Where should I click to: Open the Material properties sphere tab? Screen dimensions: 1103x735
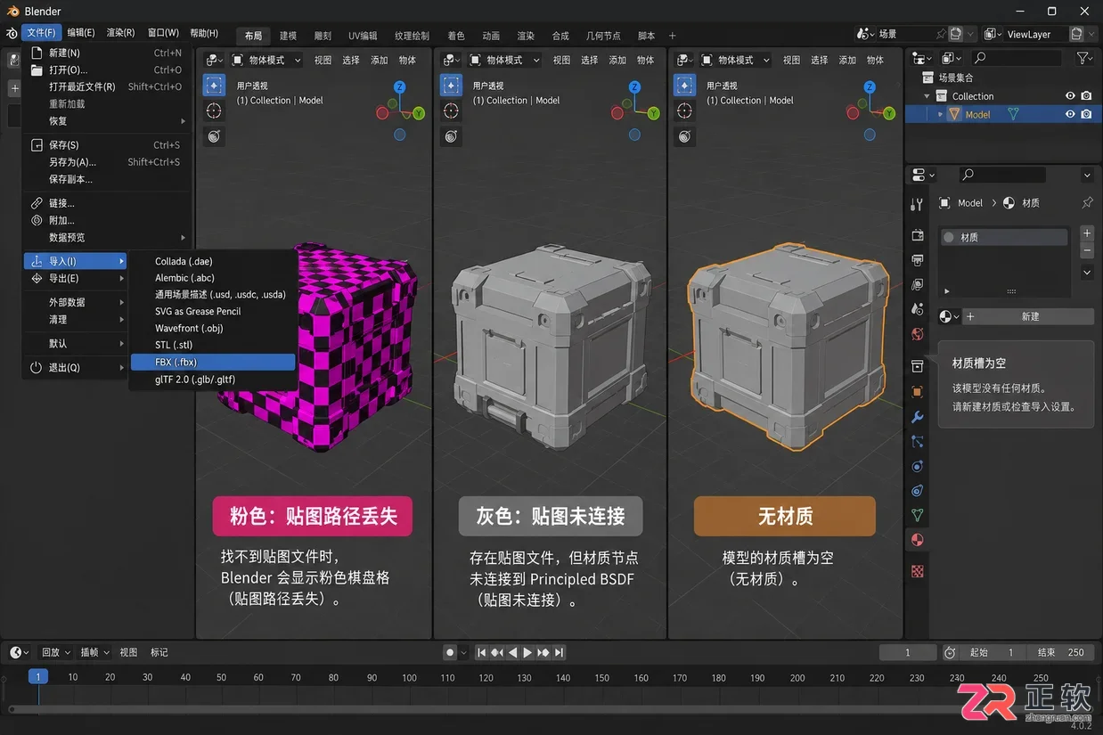coord(917,540)
